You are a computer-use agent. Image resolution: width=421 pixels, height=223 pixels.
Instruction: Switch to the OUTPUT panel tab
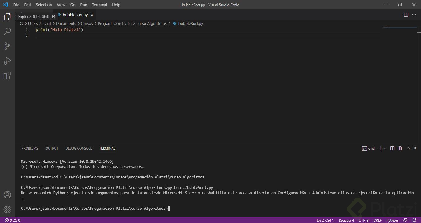[52, 148]
